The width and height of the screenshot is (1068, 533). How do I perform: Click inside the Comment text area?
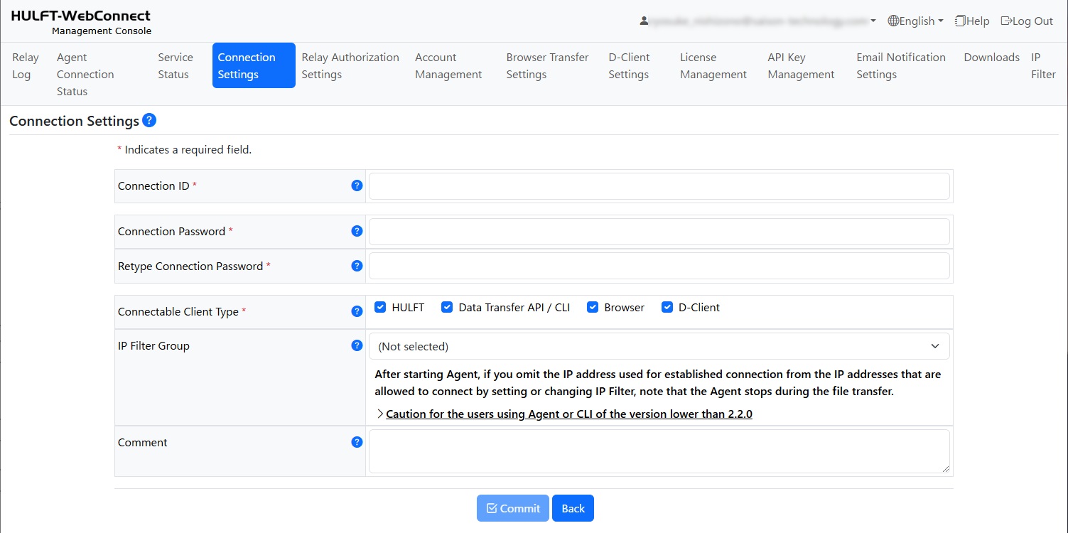pyautogui.click(x=659, y=451)
